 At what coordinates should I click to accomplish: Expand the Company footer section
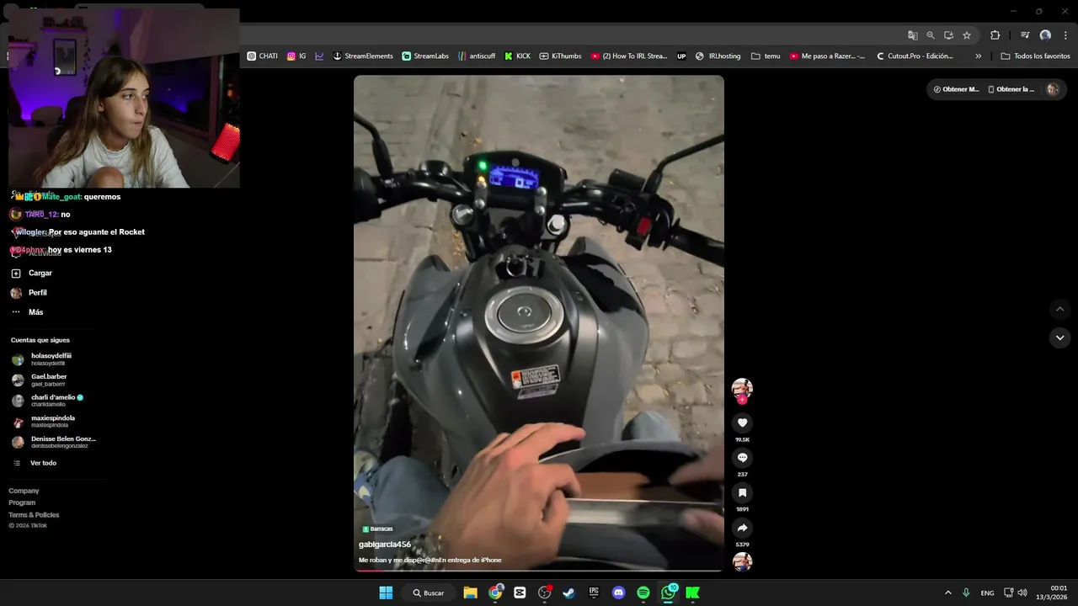coord(24,491)
